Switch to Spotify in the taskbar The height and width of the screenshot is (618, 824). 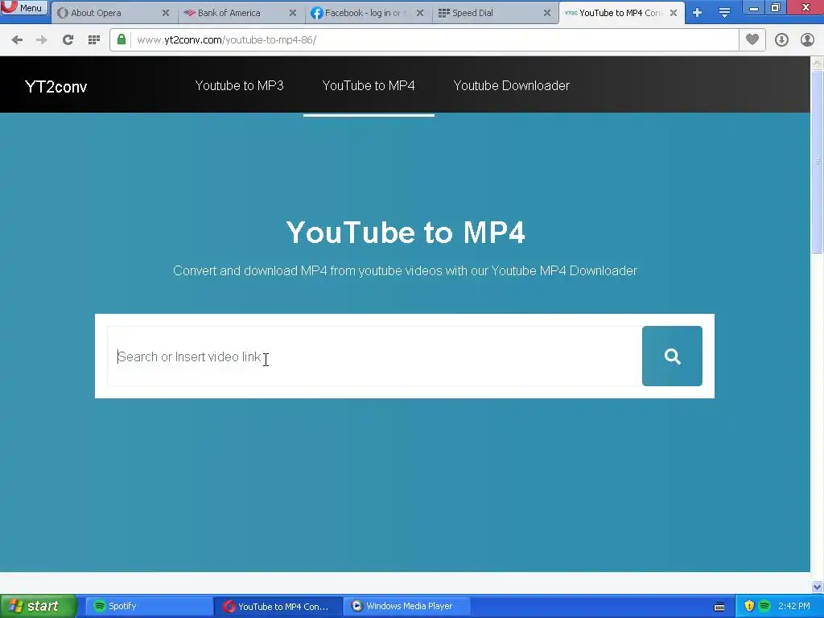point(148,607)
